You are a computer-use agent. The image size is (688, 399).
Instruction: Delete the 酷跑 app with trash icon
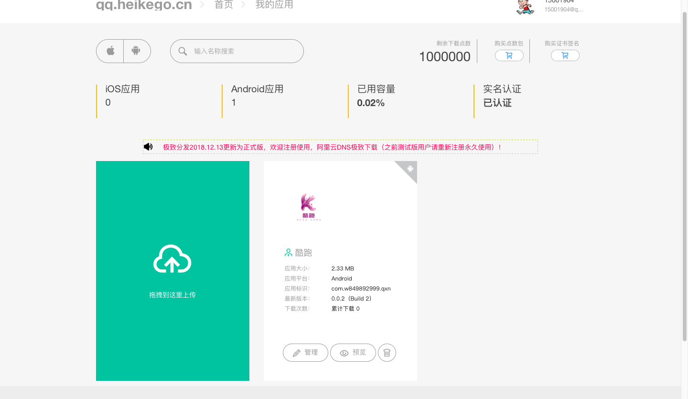[387, 353]
